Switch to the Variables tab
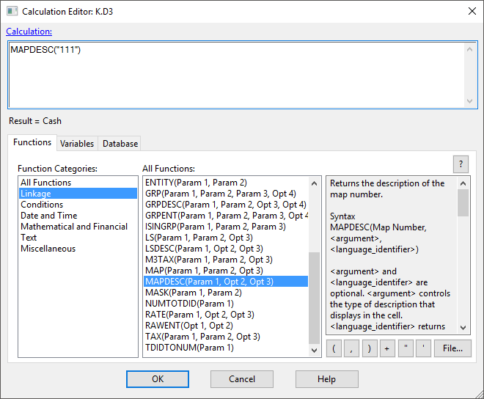 (x=77, y=144)
